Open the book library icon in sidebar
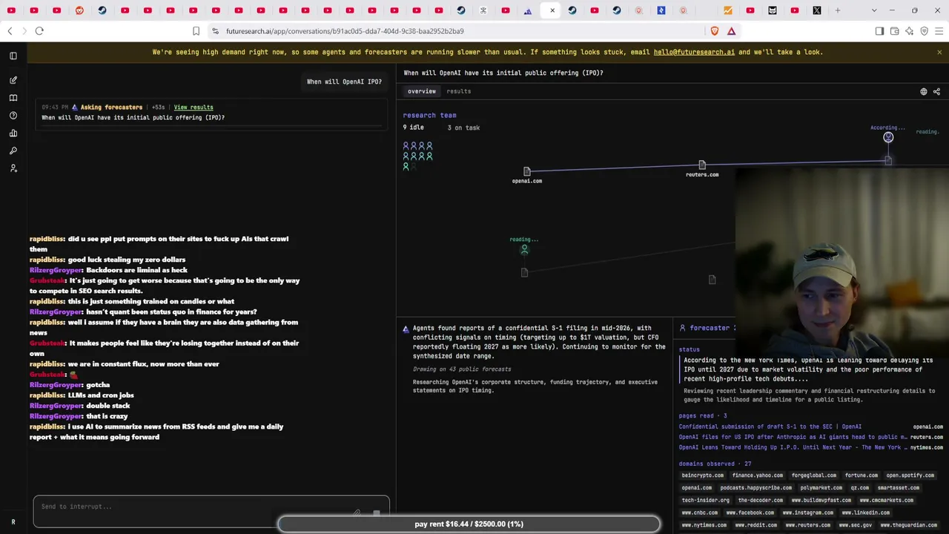This screenshot has width=949, height=534. pyautogui.click(x=13, y=98)
